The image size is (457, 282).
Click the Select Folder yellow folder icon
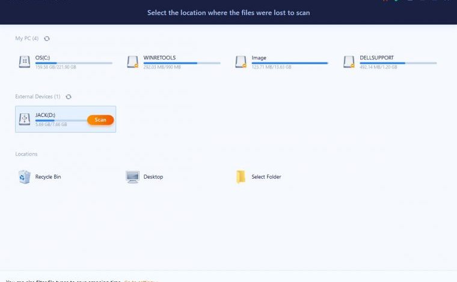241,177
